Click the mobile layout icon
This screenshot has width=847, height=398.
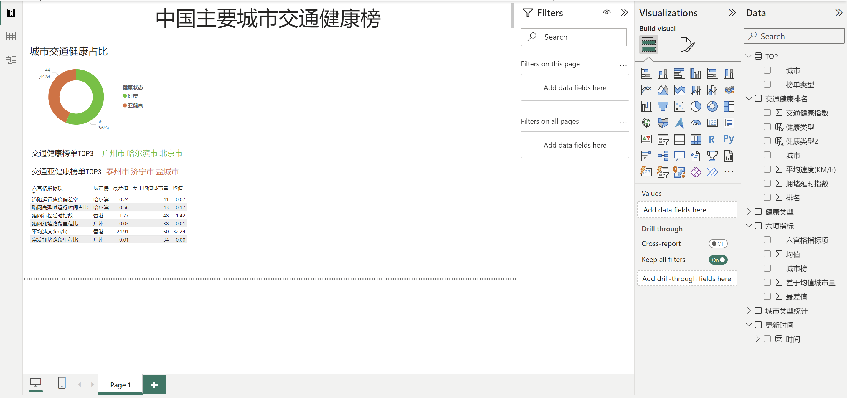coord(62,383)
